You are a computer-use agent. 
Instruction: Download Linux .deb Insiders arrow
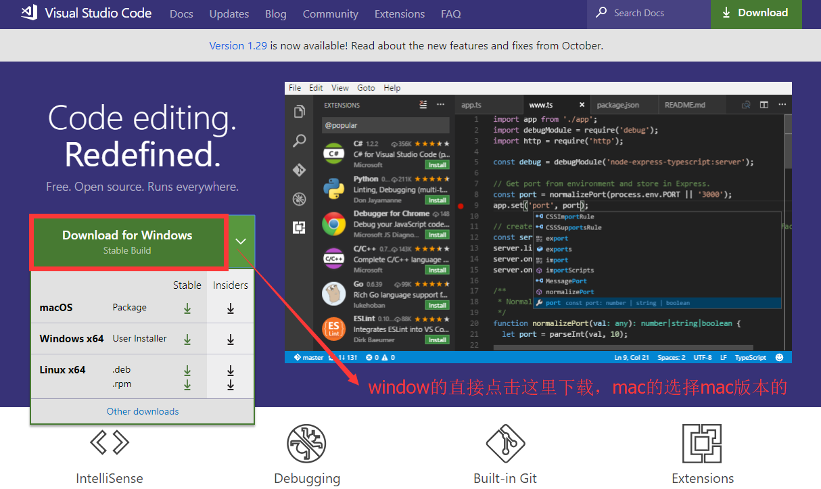[x=231, y=371]
